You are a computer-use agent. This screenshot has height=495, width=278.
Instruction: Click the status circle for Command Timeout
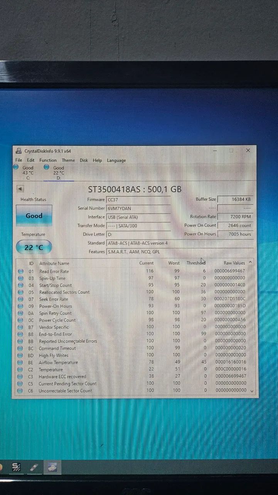[x=20, y=348]
